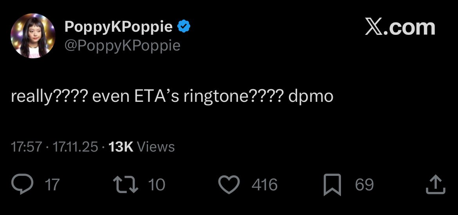
Task: Click the PoppyKPoppie display name
Action: [118, 27]
